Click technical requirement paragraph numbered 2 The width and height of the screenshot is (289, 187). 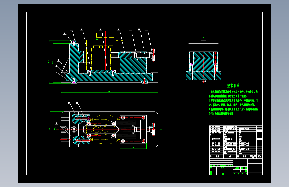(x=233, y=103)
